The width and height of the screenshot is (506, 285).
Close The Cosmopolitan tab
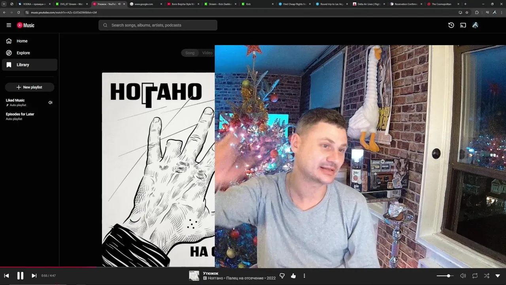(459, 4)
